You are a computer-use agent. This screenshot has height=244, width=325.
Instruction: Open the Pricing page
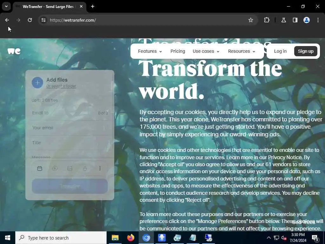[x=178, y=51]
